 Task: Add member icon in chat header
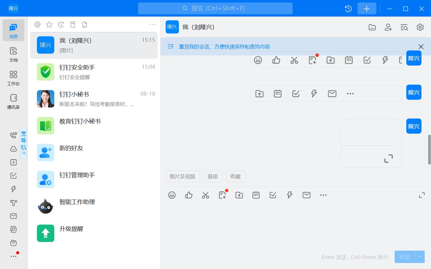click(388, 27)
